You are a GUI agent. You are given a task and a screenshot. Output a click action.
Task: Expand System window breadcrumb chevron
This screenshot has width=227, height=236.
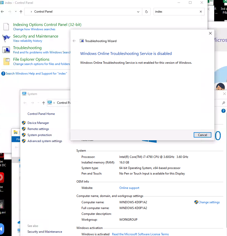[54, 103]
